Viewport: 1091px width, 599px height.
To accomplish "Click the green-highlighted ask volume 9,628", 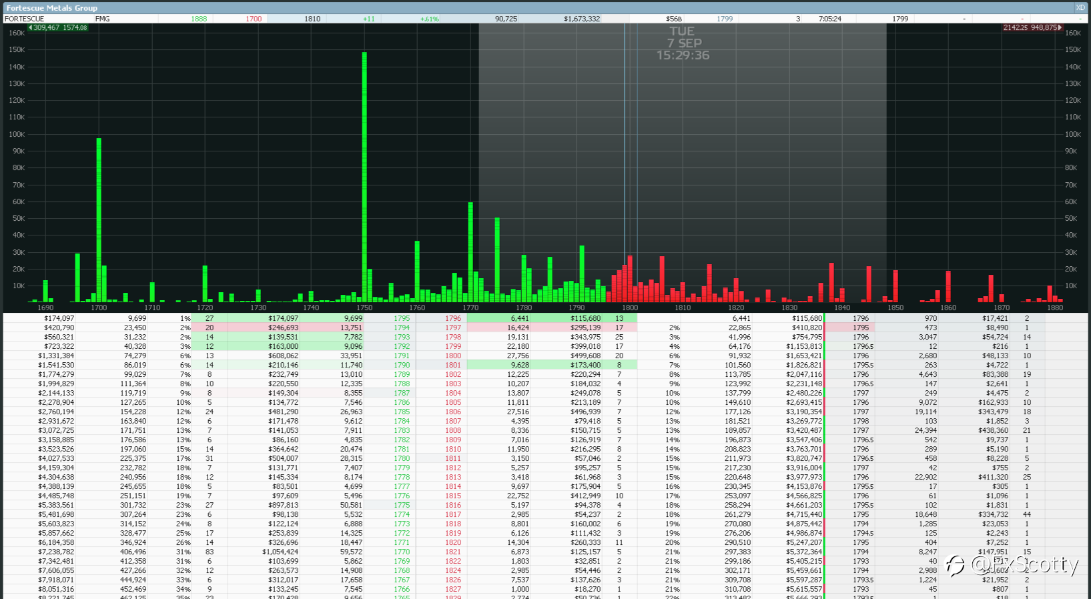I will (x=520, y=365).
